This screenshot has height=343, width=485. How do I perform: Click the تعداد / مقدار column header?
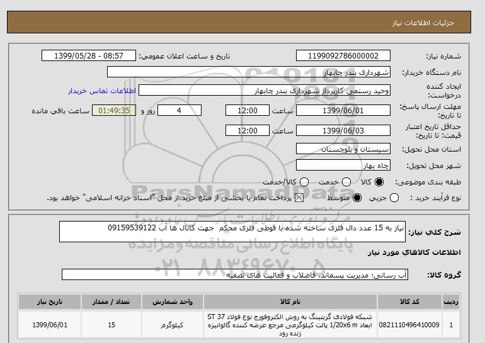click(x=111, y=301)
